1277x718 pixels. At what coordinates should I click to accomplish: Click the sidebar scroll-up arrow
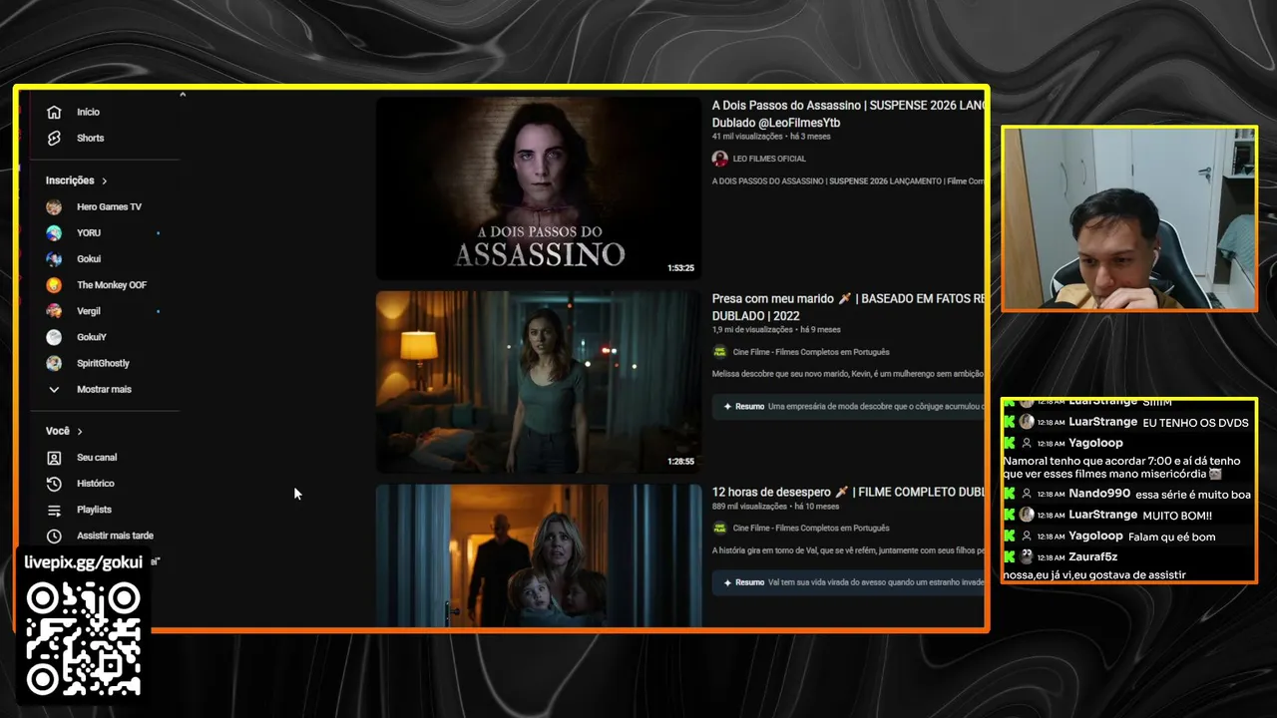coord(183,95)
